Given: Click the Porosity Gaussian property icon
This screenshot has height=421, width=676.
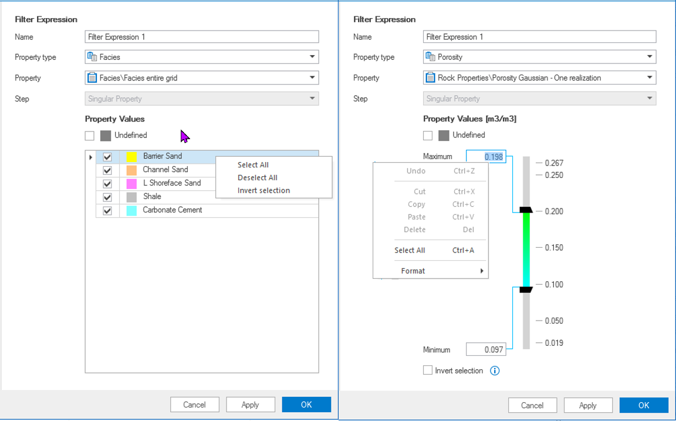Looking at the screenshot, I should click(x=431, y=78).
